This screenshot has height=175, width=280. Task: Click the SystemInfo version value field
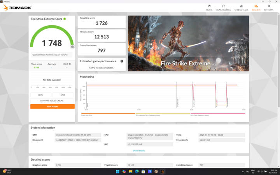point(222,140)
